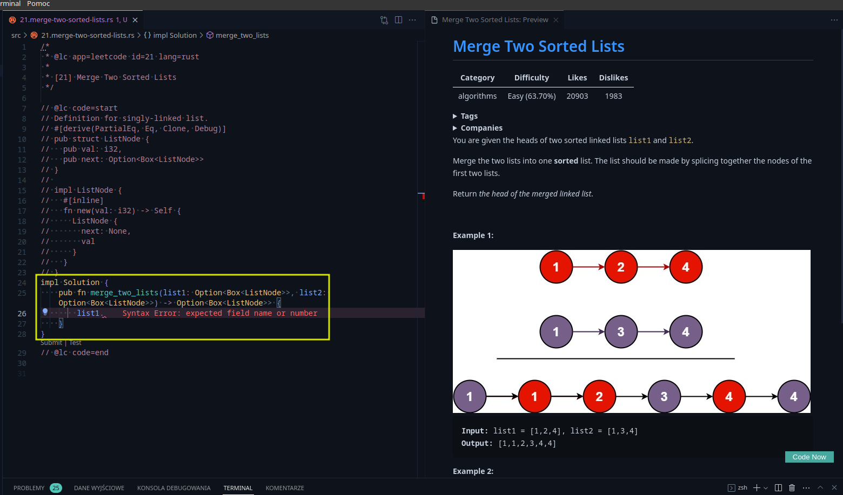Viewport: 843px width, 495px height.
Task: Click the preview file icon in tab
Action: click(434, 20)
